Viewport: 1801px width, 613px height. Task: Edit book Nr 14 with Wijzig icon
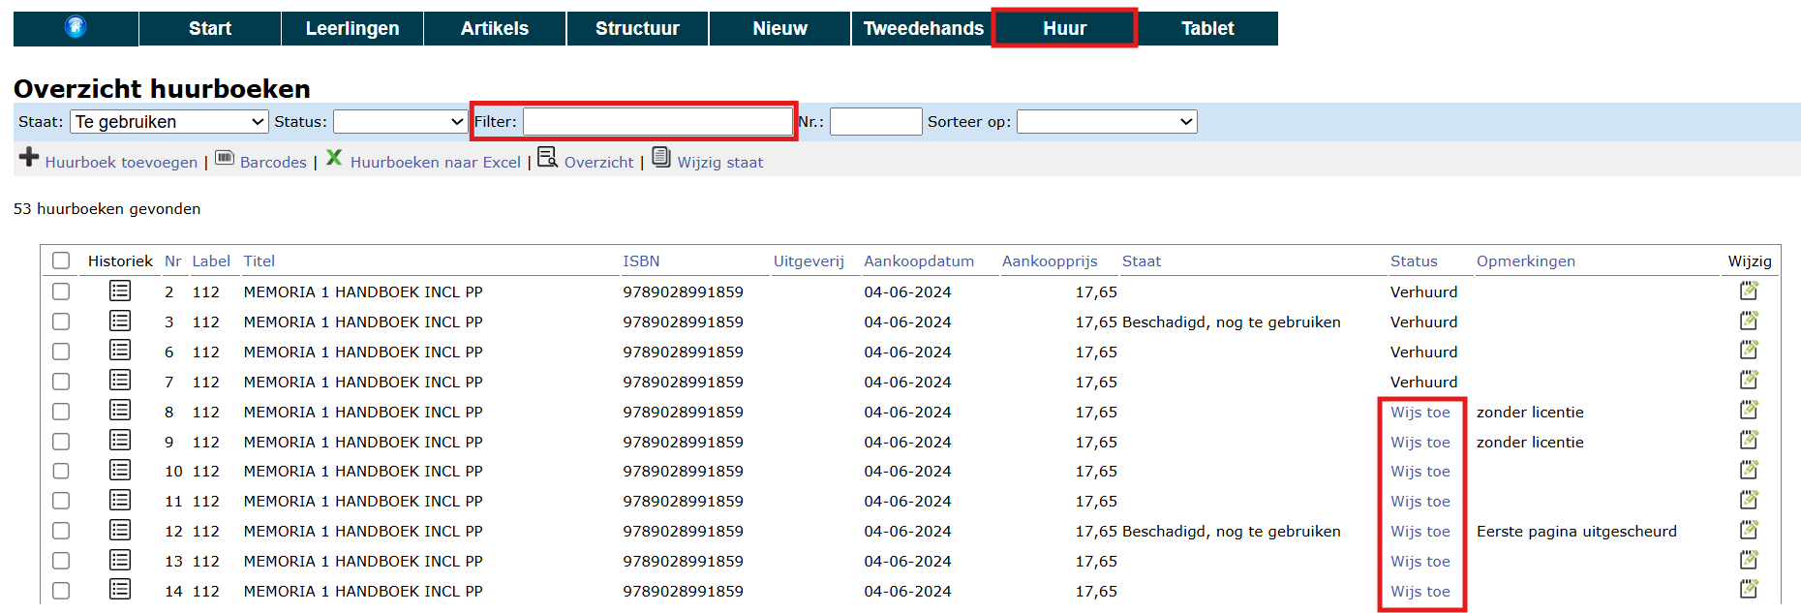pyautogui.click(x=1749, y=590)
